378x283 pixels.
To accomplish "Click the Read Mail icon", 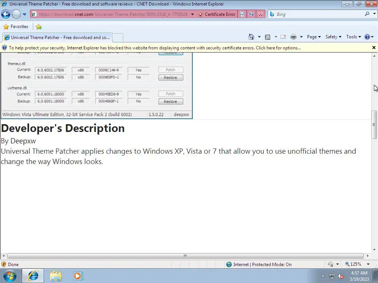I will click(283, 37).
